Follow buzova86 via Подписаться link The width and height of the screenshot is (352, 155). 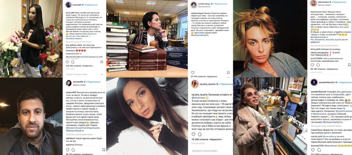pyautogui.click(x=91, y=5)
